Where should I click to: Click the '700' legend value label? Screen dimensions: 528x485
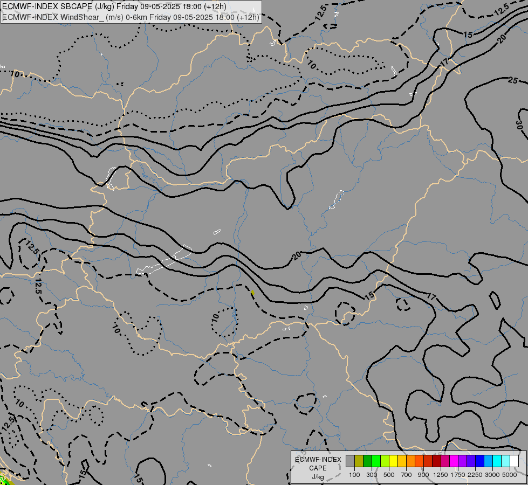tap(407, 475)
